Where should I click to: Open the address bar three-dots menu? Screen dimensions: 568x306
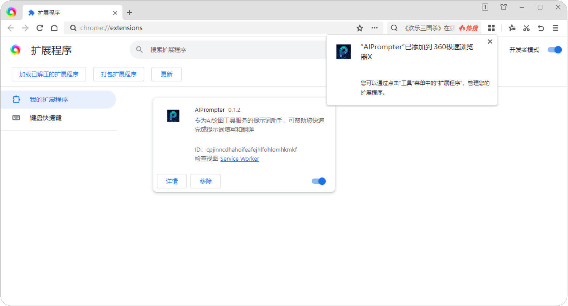[375, 28]
